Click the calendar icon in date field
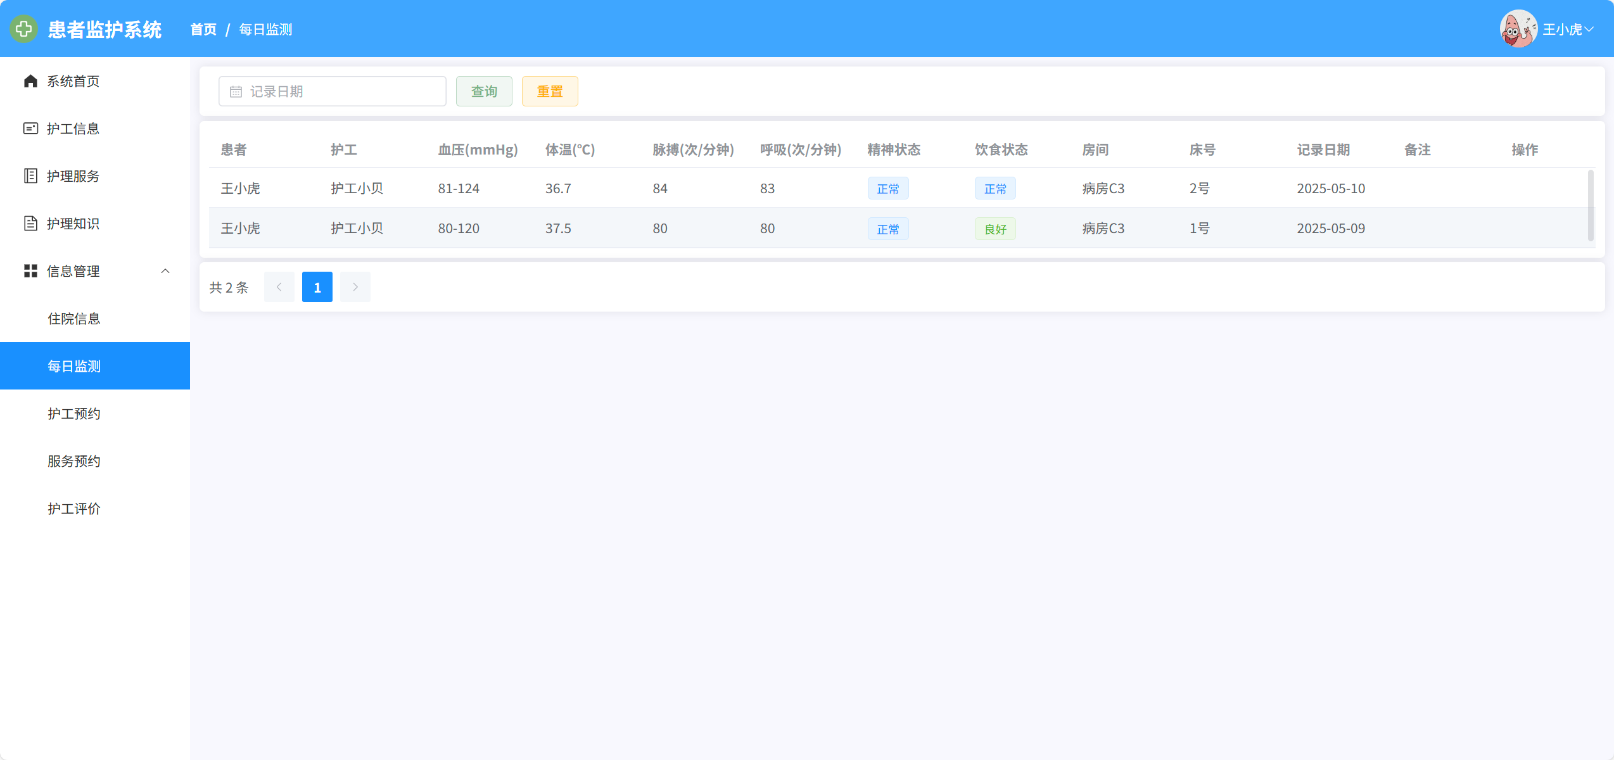 click(x=236, y=92)
